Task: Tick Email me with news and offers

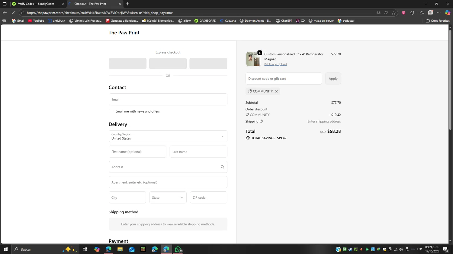Action: (111, 111)
